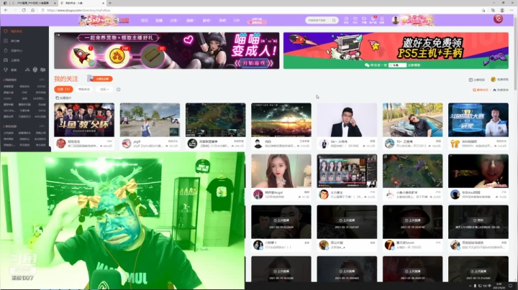This screenshot has width=518, height=290.
Task: Click the magnifier search icon in header
Action: [x=334, y=20]
